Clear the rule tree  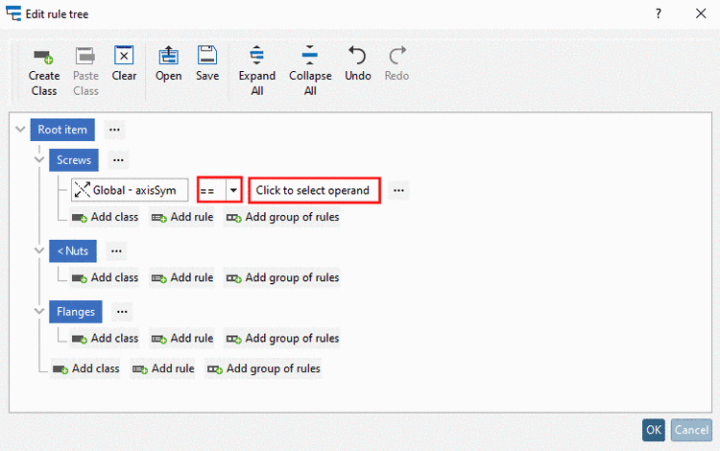coord(124,63)
